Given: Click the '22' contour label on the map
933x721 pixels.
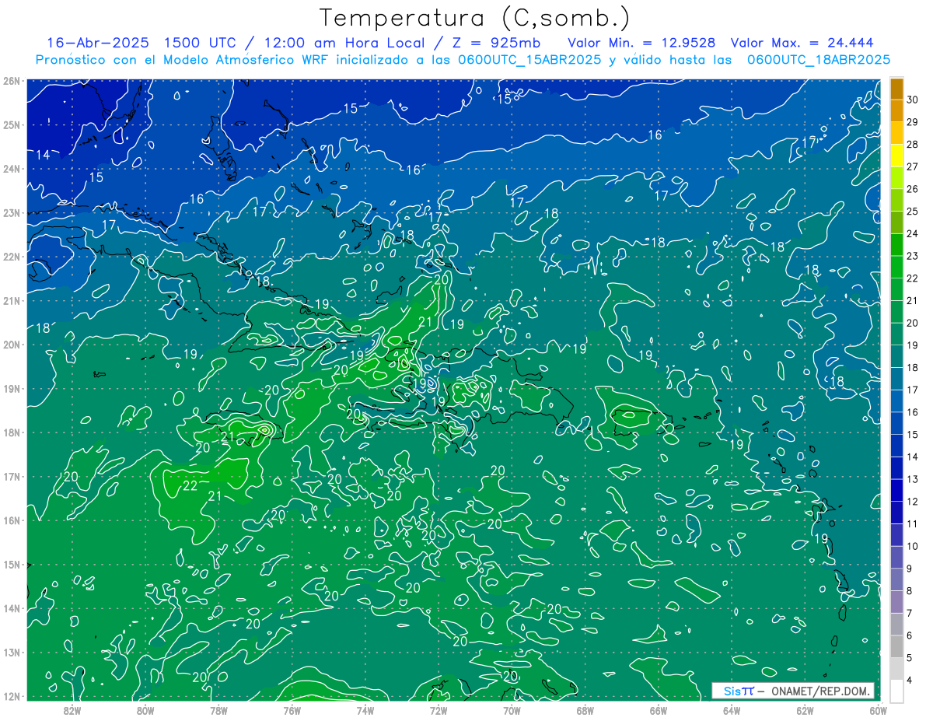Looking at the screenshot, I should click(x=190, y=486).
